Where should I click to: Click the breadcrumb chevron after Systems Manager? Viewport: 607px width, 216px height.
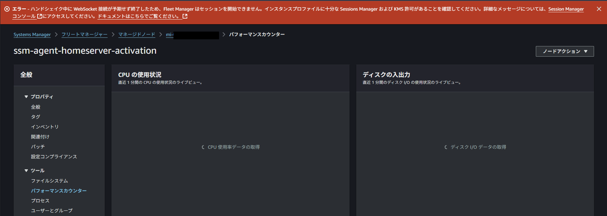(56, 34)
